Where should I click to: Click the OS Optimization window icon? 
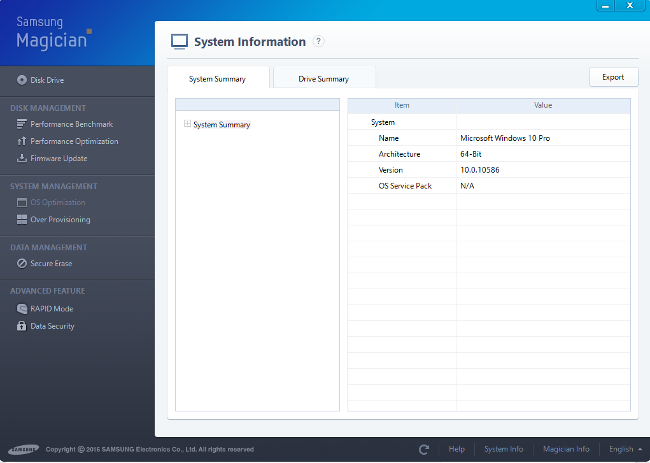point(22,203)
